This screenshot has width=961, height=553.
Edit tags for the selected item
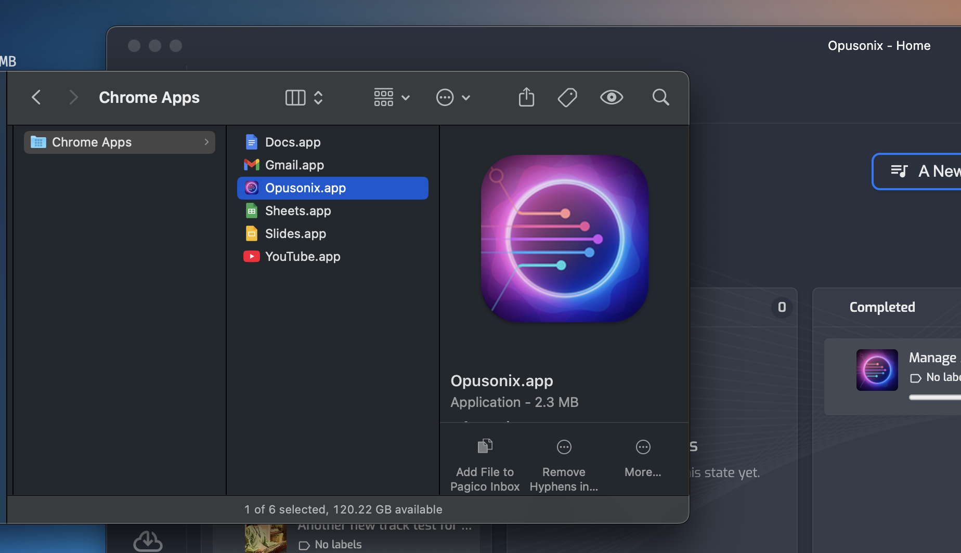(567, 97)
